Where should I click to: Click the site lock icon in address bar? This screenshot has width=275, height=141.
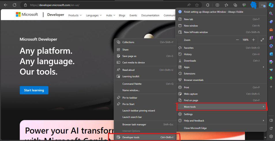point(25,5)
